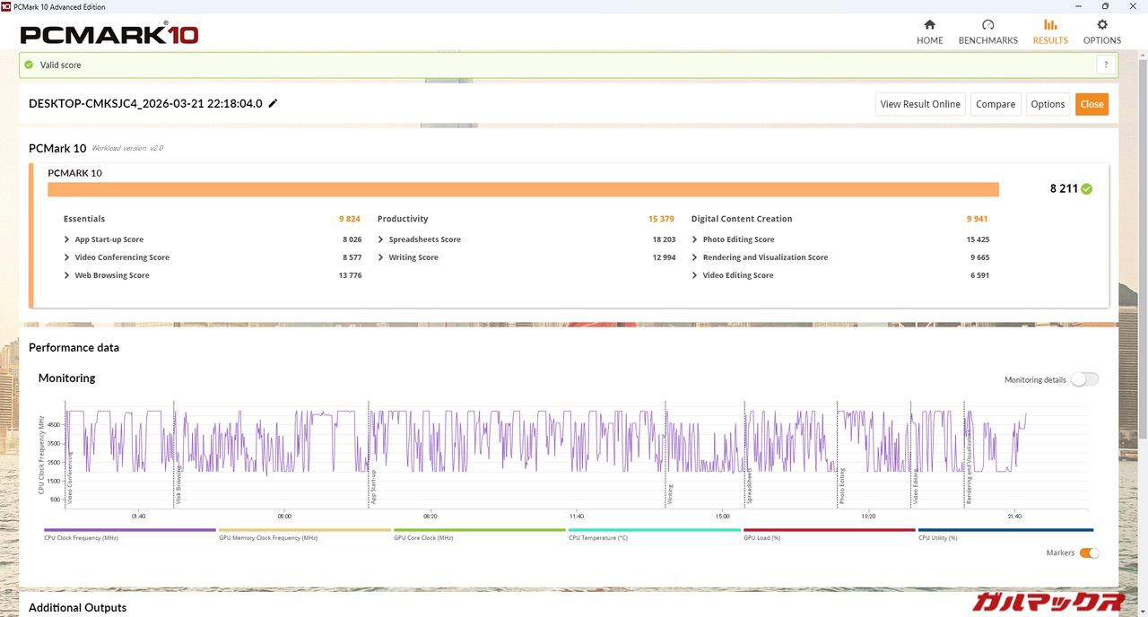Click the question mark help icon
Image resolution: width=1148 pixels, height=617 pixels.
coord(1106,65)
